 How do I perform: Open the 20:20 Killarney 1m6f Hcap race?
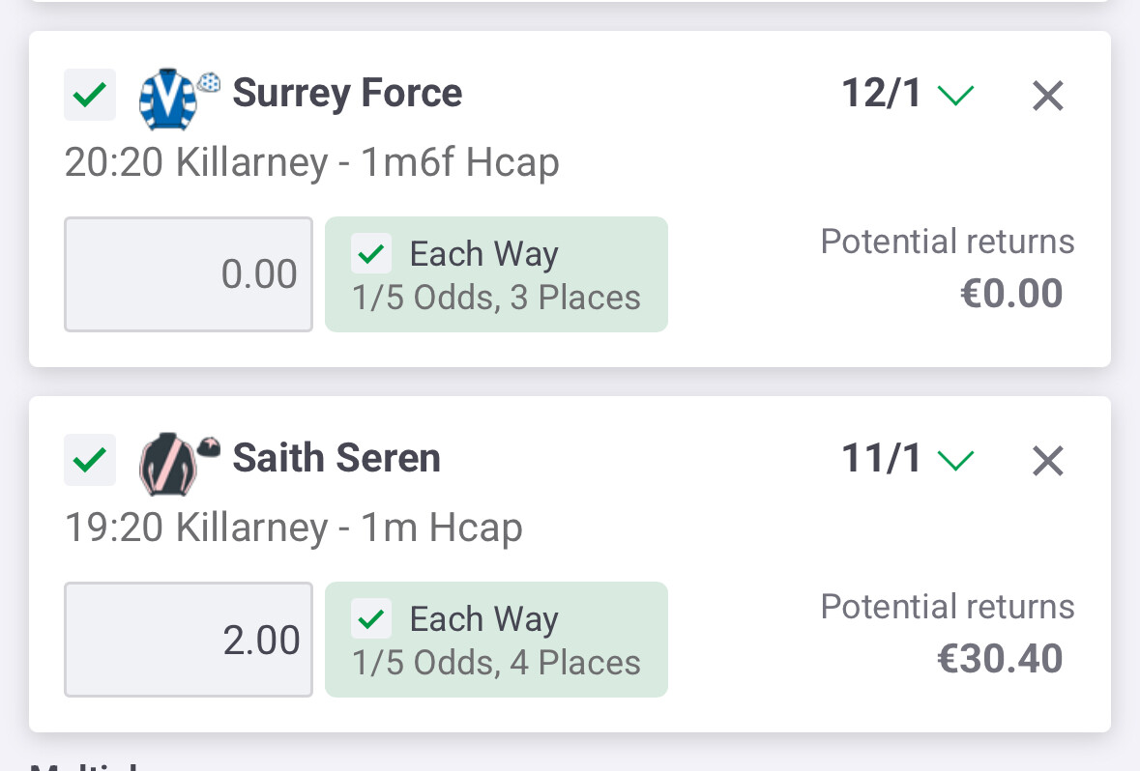tap(311, 163)
